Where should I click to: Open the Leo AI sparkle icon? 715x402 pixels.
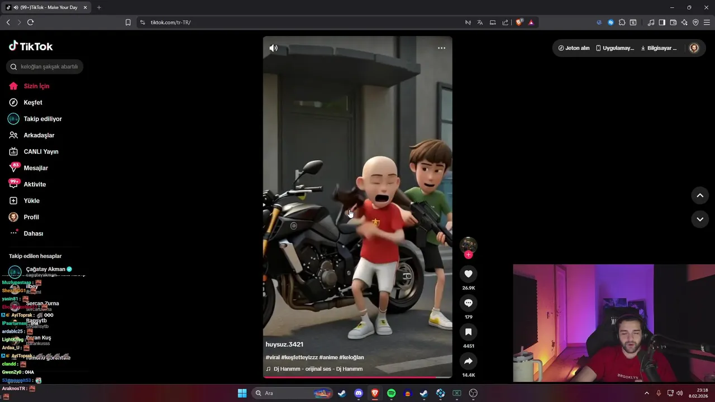click(684, 22)
